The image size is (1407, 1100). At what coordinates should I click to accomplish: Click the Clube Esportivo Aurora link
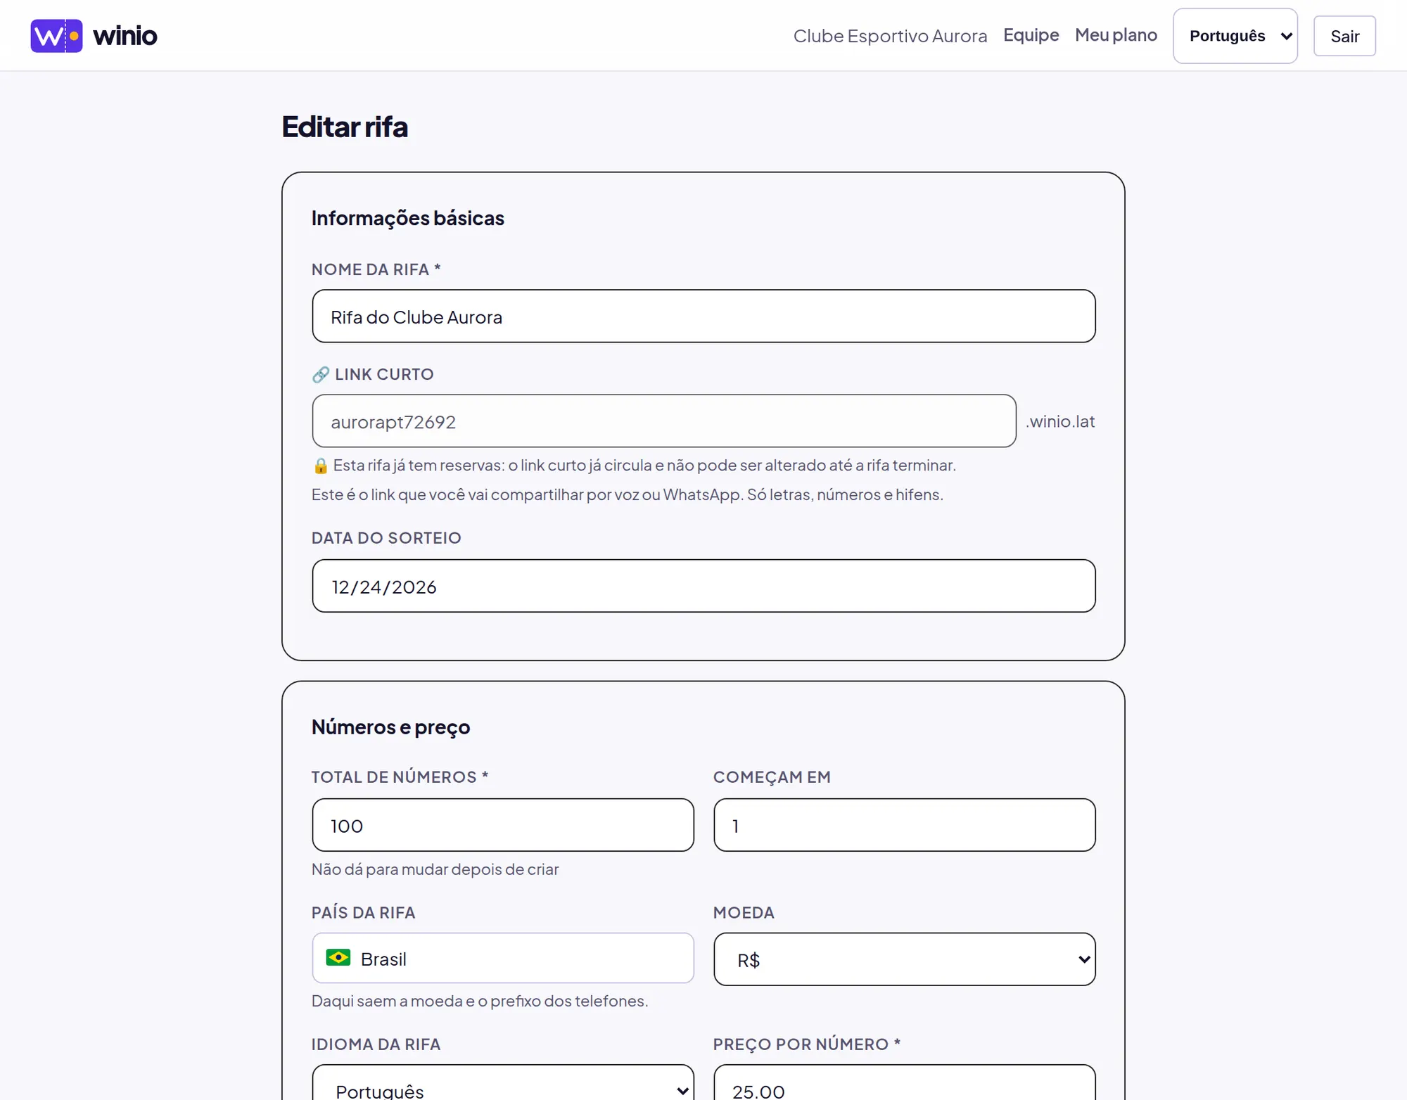[x=890, y=36]
